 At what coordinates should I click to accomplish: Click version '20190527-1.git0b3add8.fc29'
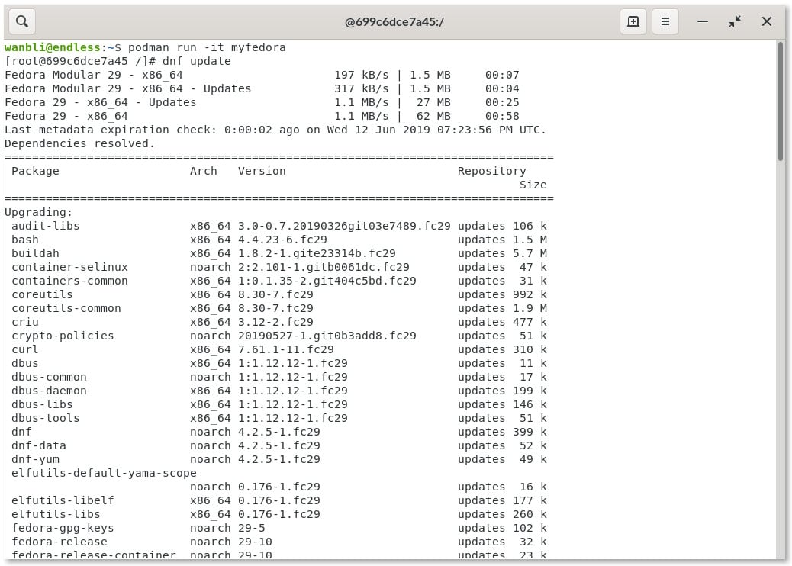tap(327, 336)
